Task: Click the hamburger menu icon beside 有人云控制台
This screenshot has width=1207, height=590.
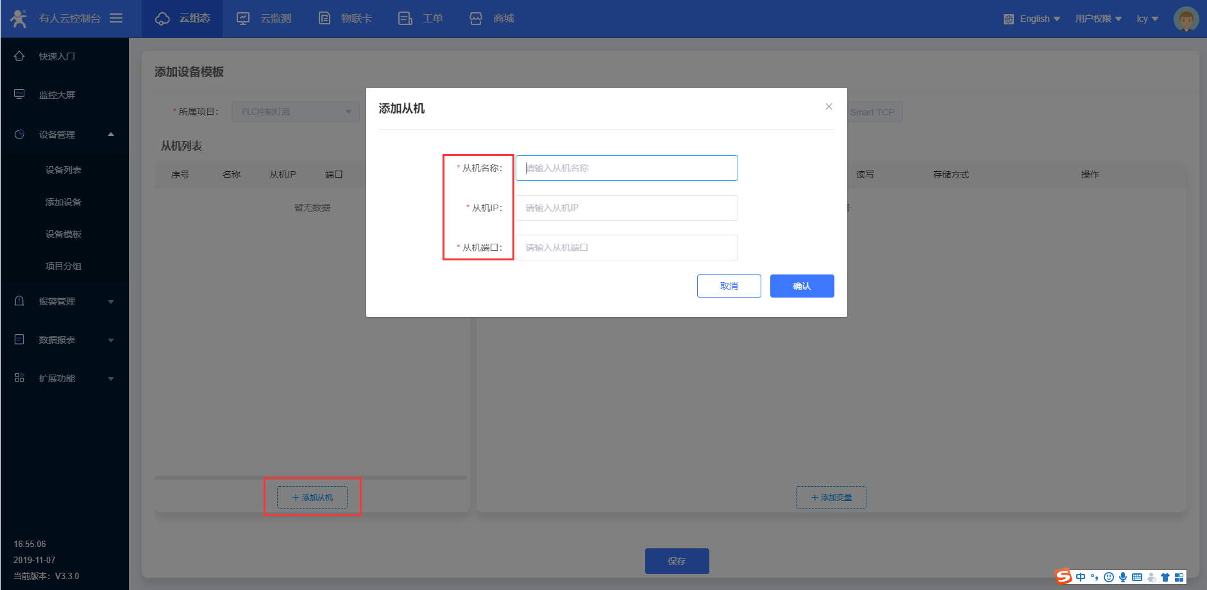Action: 116,18
